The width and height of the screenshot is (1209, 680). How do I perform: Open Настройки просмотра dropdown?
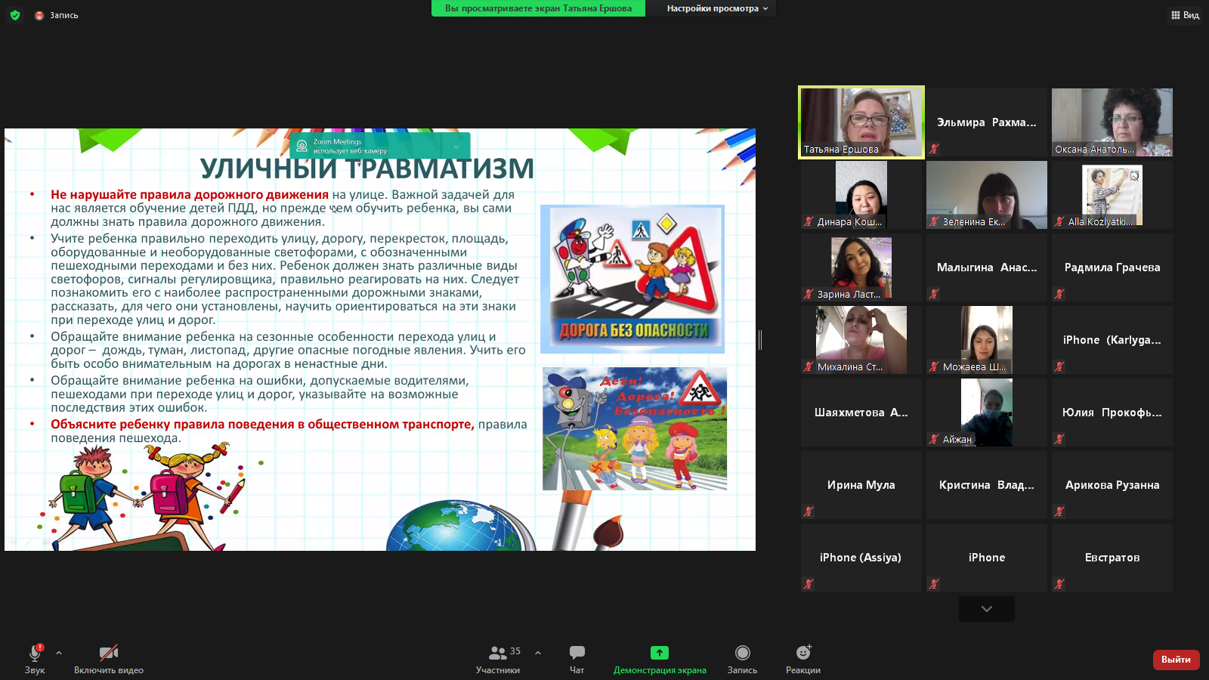716,8
